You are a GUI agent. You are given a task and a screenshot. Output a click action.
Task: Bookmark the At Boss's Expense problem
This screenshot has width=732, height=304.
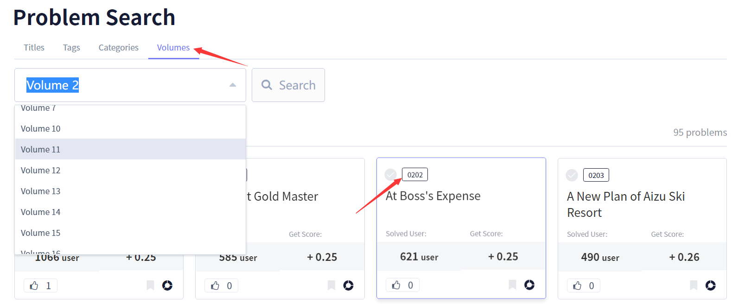(x=512, y=285)
